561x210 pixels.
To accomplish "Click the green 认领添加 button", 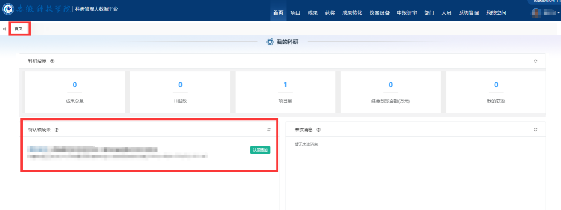I will coord(260,150).
